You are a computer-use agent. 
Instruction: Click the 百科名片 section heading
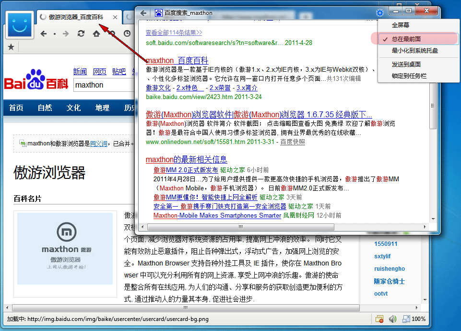tap(28, 199)
